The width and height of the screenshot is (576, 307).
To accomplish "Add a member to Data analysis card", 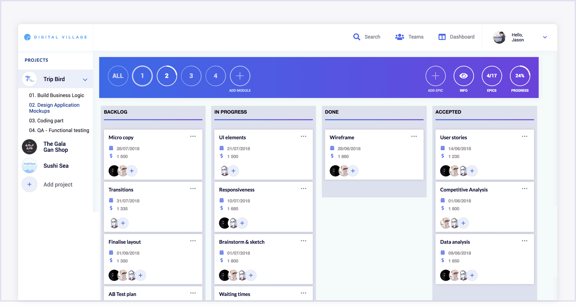I will (472, 275).
